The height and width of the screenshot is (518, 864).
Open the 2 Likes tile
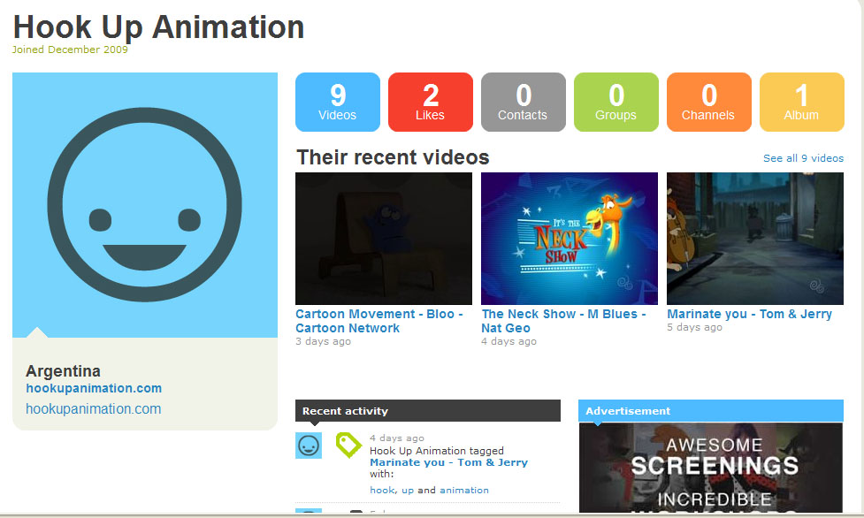[431, 102]
